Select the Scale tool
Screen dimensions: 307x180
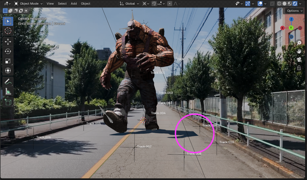8,61
